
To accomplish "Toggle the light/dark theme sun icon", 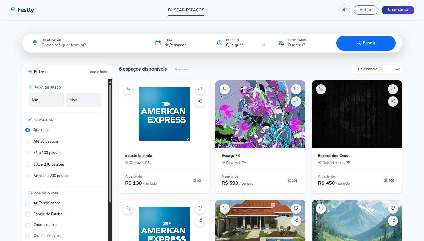I will coord(344,10).
